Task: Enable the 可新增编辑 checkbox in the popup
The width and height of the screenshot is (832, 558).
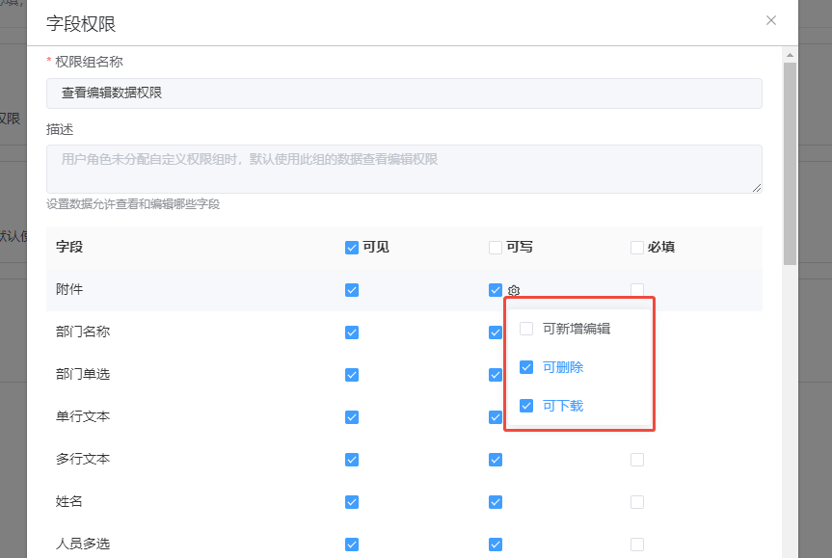Action: coord(526,329)
